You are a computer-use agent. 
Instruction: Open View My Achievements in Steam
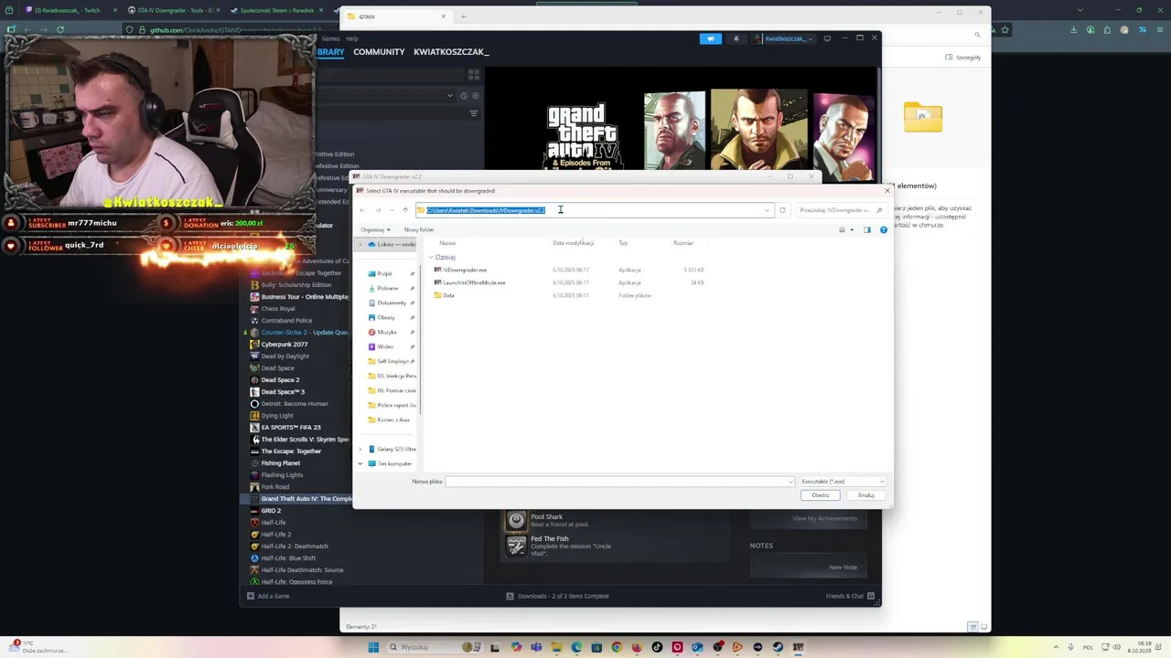824,518
